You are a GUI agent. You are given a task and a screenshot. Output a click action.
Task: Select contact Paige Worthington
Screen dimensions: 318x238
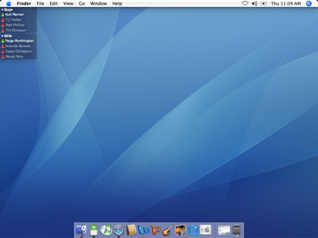pos(19,41)
